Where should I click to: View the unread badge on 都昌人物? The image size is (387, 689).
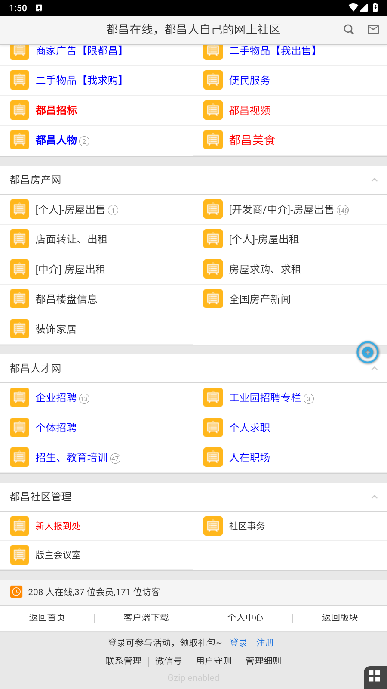coord(84,141)
